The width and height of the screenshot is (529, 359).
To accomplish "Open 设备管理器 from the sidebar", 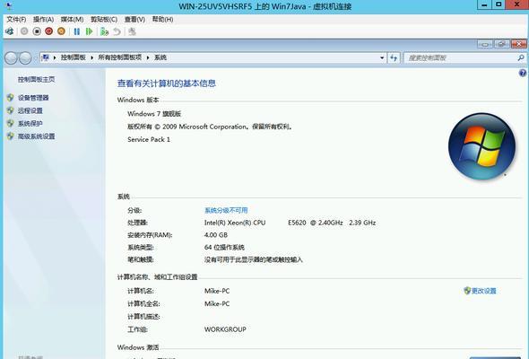I will click(33, 98).
